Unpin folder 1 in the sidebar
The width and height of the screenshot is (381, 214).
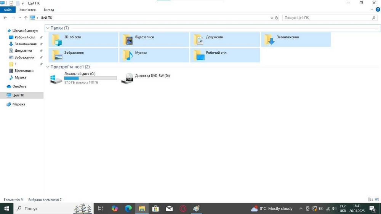tap(41, 64)
